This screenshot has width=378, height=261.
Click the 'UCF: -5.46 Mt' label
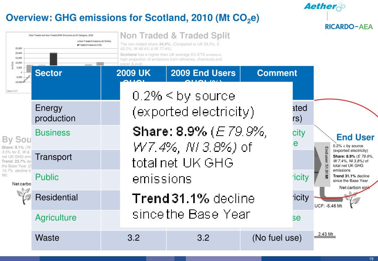pos(328,206)
